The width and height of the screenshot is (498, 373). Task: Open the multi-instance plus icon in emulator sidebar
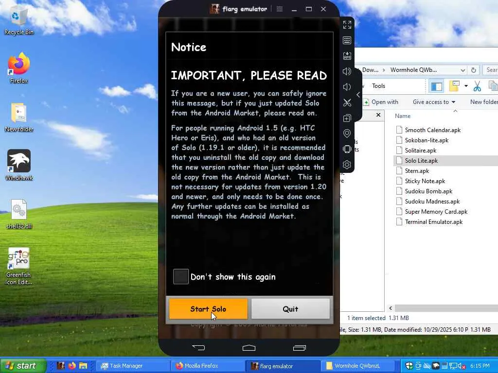pos(347,119)
